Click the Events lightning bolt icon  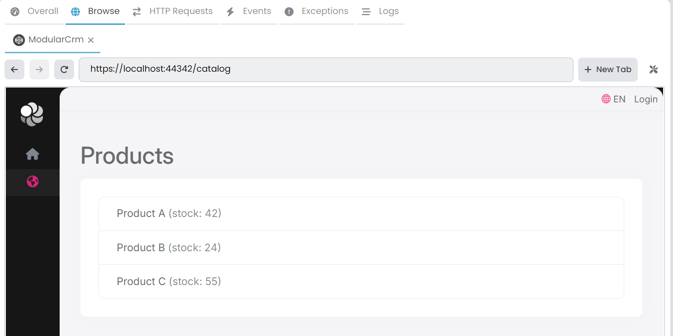click(x=231, y=11)
